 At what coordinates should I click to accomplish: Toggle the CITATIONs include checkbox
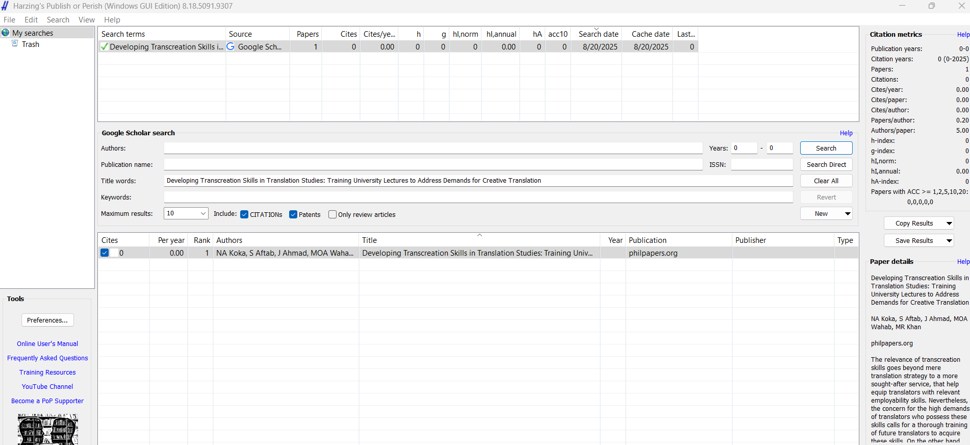click(244, 214)
